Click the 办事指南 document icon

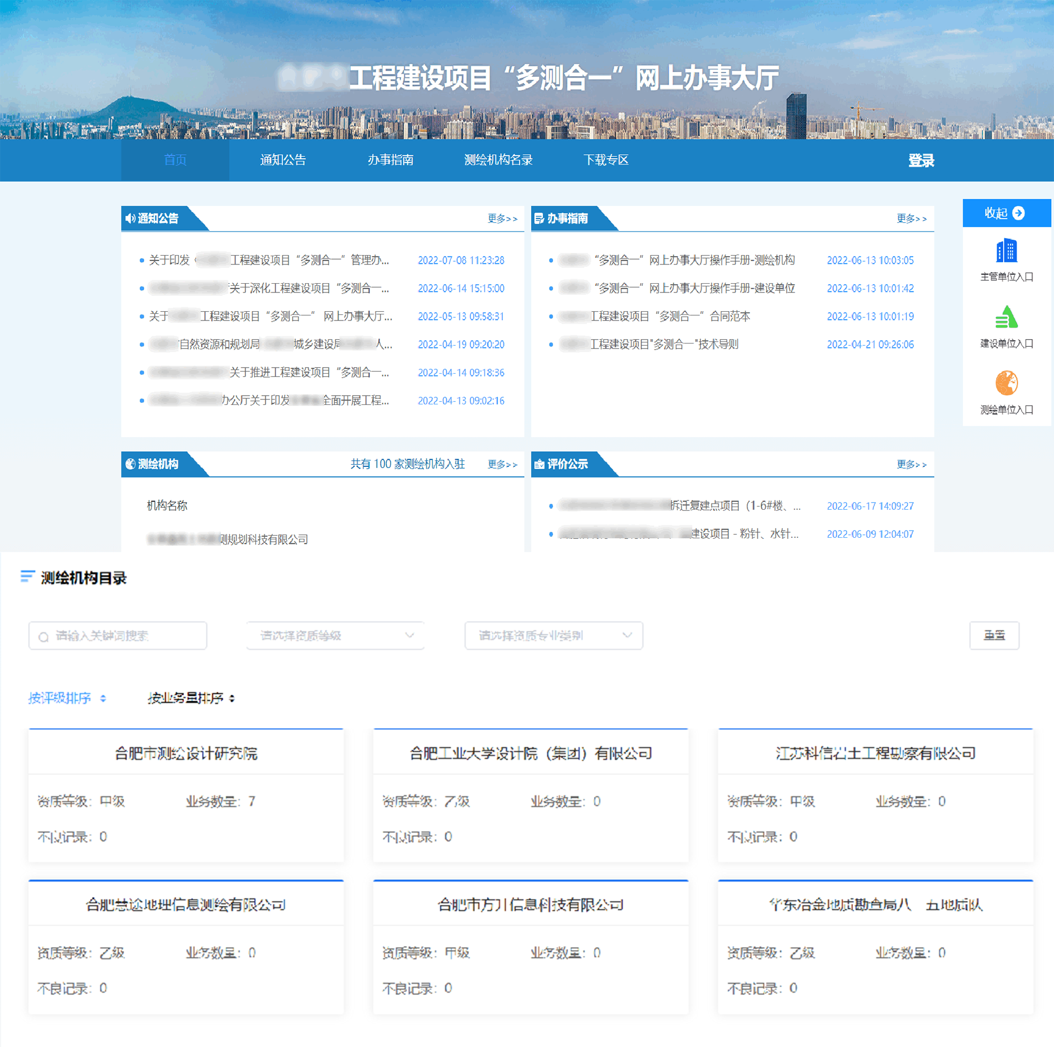[x=539, y=218]
